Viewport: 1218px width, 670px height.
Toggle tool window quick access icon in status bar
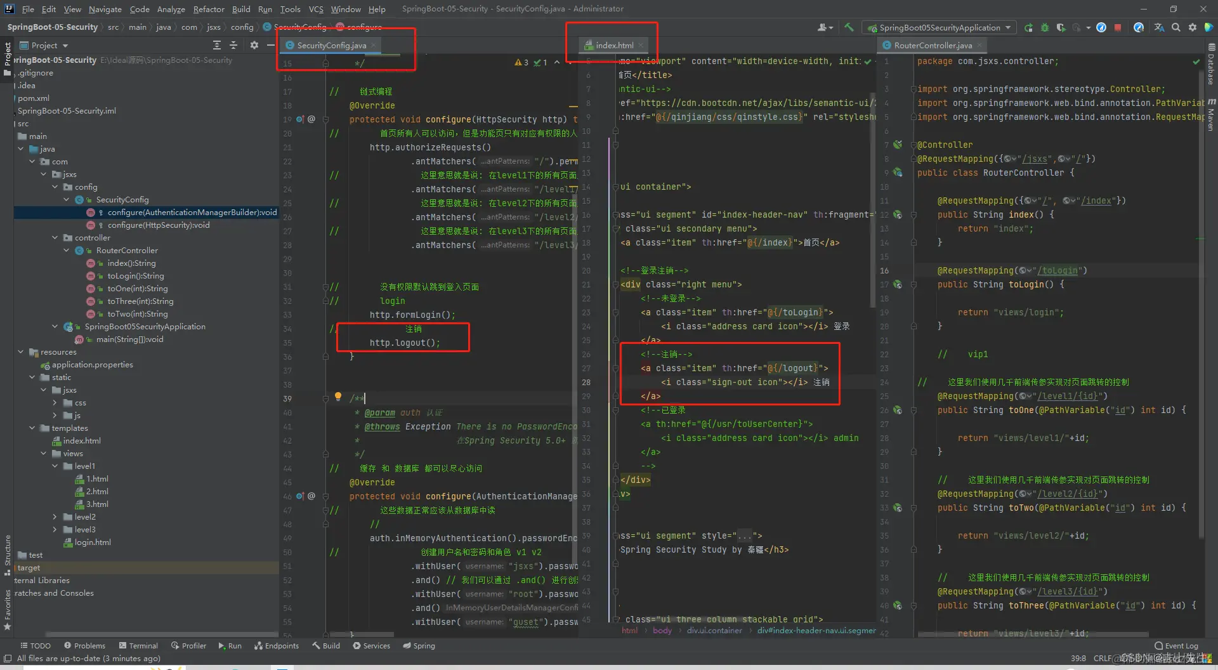coord(8,659)
